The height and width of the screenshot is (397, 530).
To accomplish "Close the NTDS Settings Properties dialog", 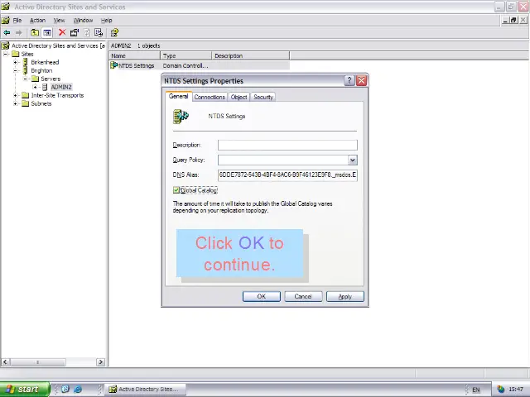I will (361, 81).
